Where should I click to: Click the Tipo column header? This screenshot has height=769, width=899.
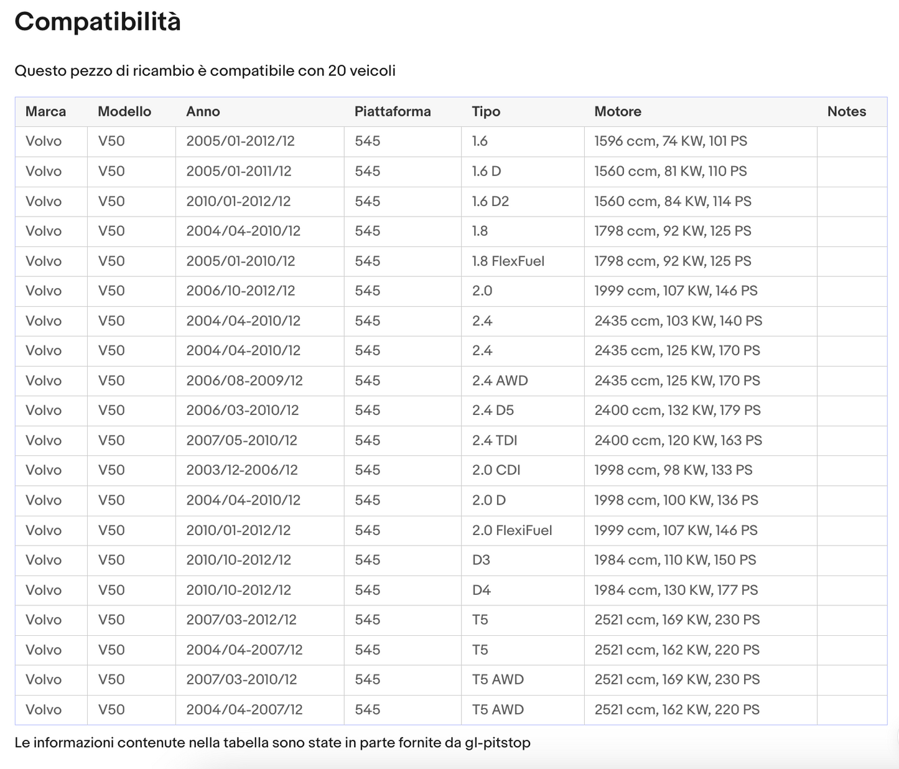(x=486, y=111)
